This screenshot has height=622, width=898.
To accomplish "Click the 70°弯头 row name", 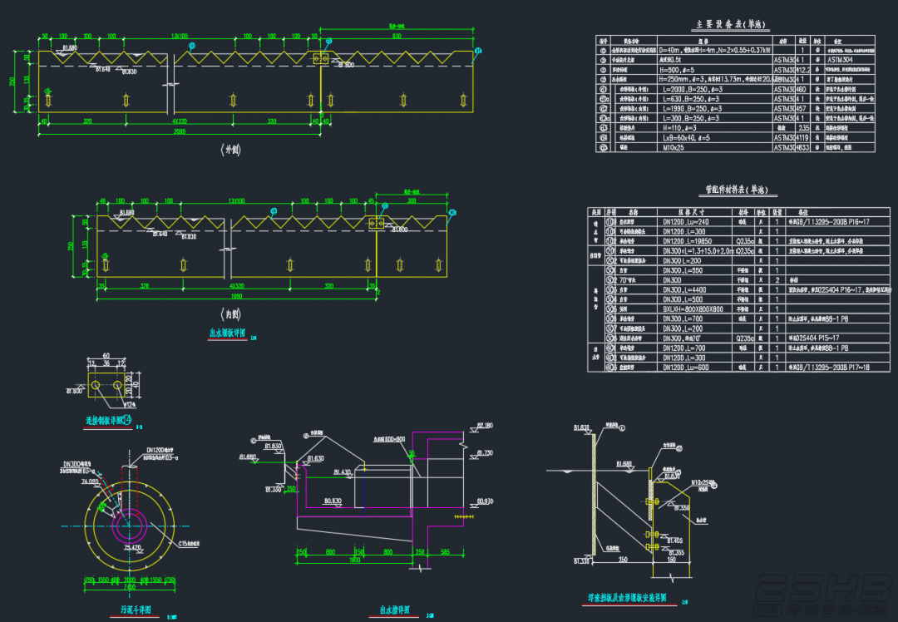I will pos(628,280).
